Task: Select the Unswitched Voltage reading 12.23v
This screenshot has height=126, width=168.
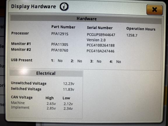Action: pos(69,84)
